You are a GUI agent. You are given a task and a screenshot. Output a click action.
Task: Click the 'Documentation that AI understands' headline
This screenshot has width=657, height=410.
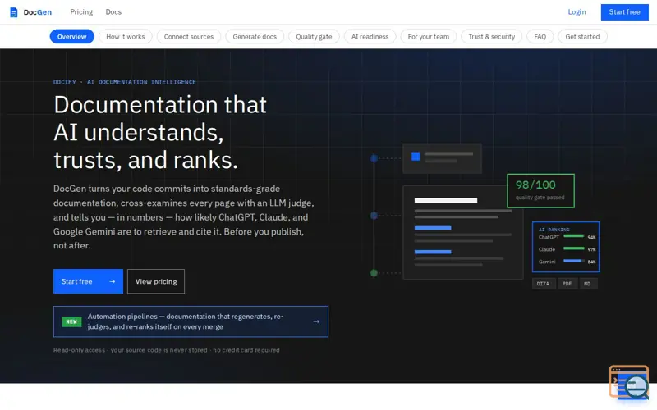(x=160, y=132)
